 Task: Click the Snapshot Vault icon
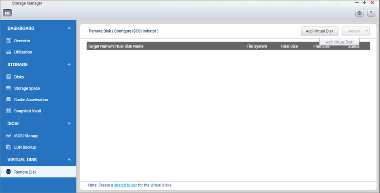click(8, 111)
